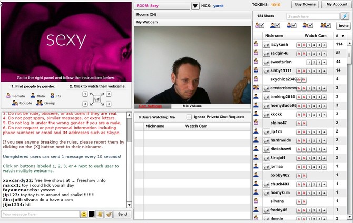The image size is (353, 223).
Task: Click chat scrollbar up arrow
Action: 129,115
